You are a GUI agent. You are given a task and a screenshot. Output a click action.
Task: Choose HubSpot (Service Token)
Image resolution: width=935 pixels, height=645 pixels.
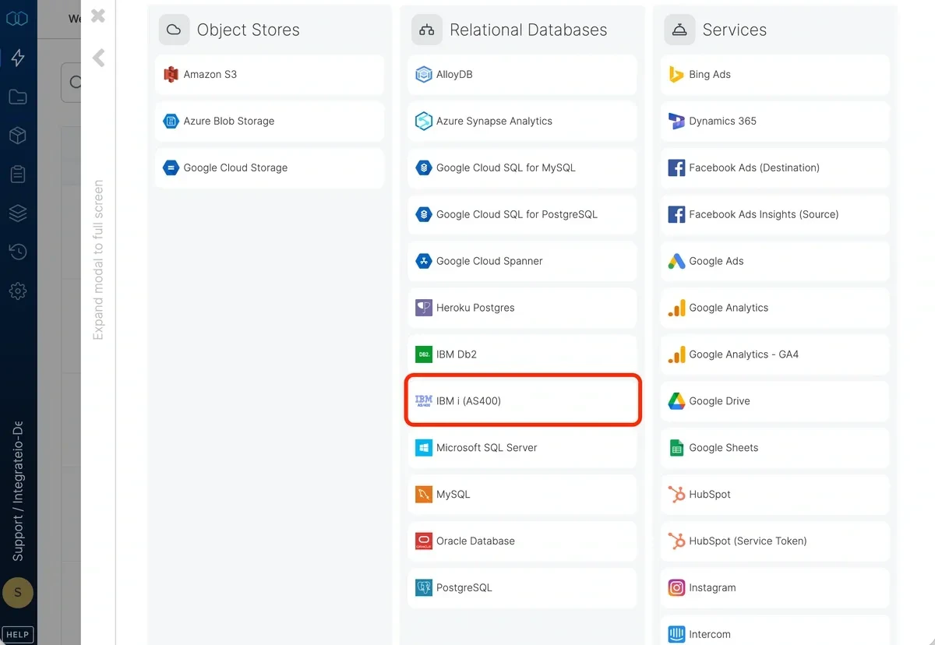click(775, 541)
